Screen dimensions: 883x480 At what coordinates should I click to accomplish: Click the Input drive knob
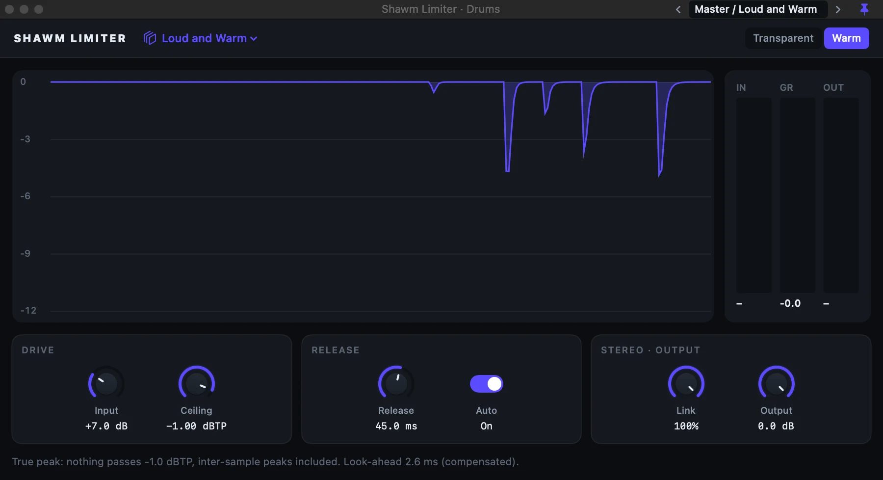(106, 383)
